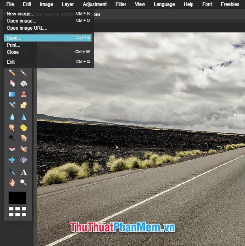Select the Pinch tool
This screenshot has width=245, height=246.
tap(24, 160)
